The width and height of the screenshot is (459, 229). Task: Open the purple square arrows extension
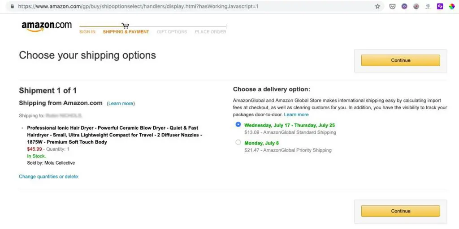[x=440, y=7]
